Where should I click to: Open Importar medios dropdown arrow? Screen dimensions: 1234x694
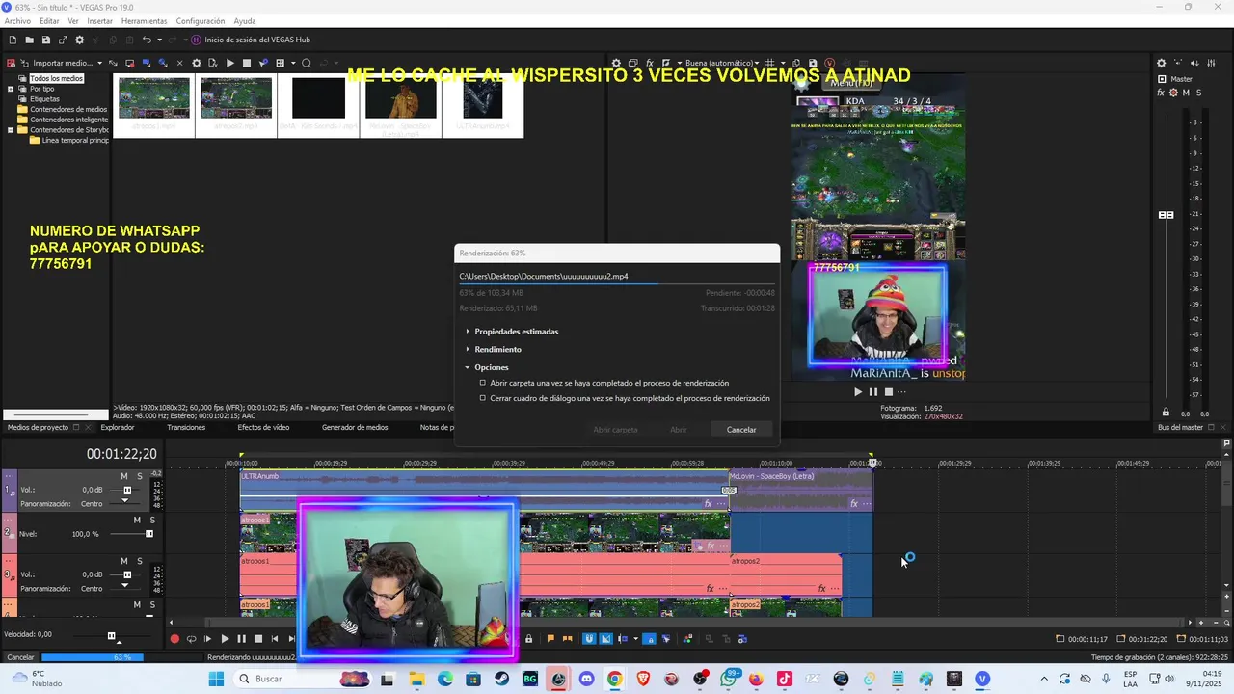99,63
